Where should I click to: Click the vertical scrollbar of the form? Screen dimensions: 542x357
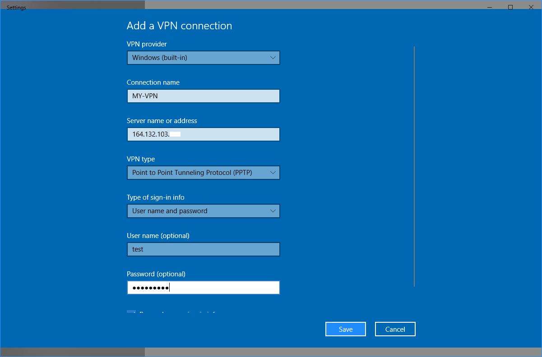[x=414, y=166]
